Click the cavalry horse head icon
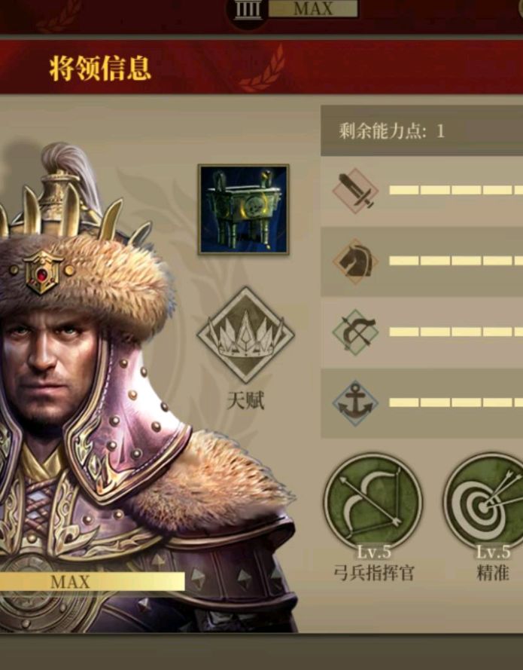Image resolution: width=523 pixels, height=670 pixels. [355, 262]
